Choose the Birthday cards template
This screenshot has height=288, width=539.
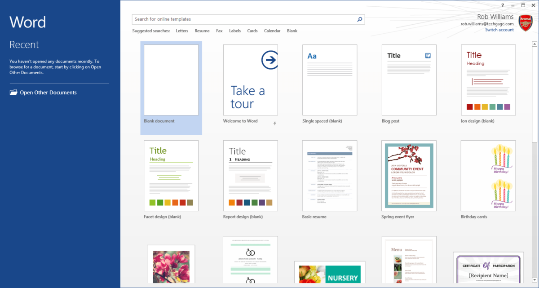(x=488, y=176)
